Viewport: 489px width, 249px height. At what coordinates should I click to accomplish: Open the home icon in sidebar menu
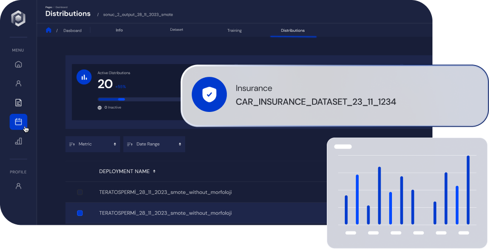click(19, 65)
